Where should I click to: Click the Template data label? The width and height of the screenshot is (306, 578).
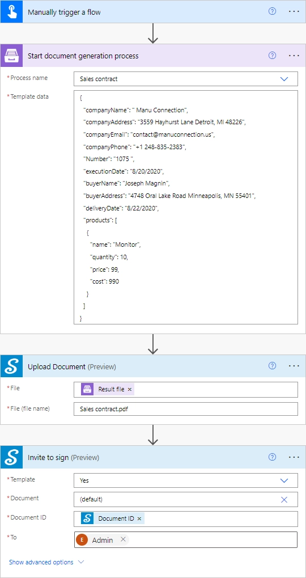coord(29,96)
